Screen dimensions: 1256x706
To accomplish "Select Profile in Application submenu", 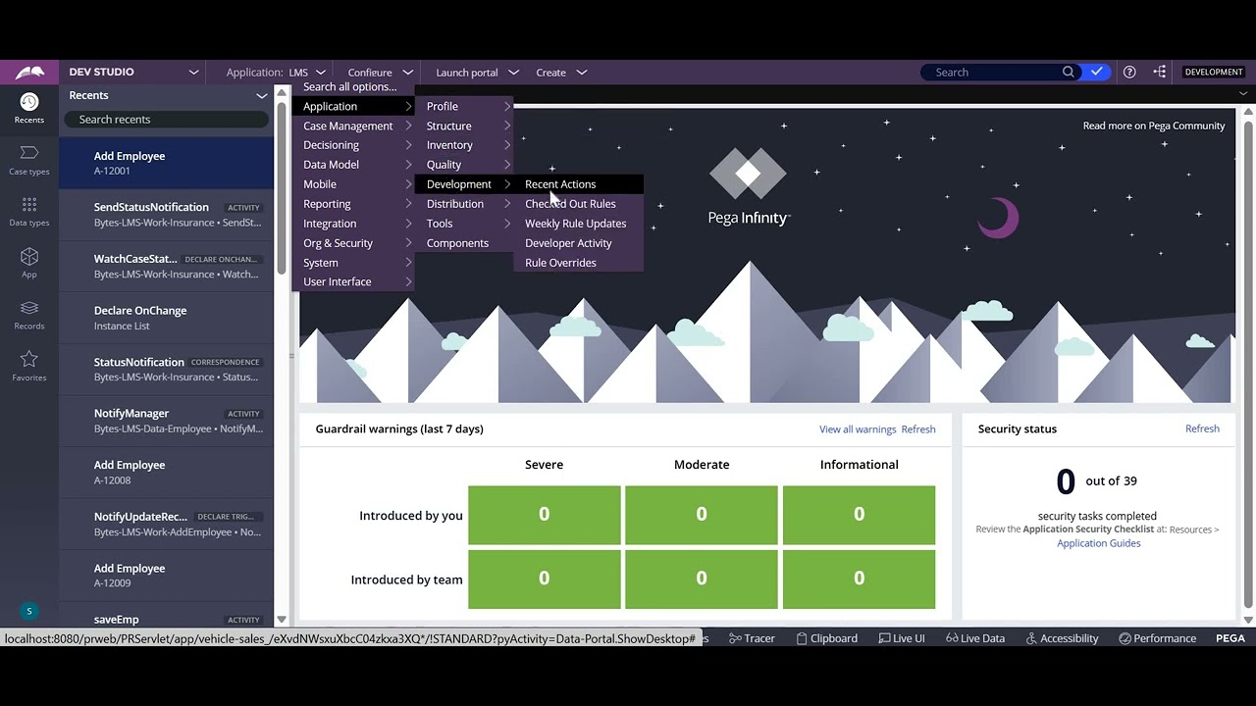I will [x=466, y=106].
